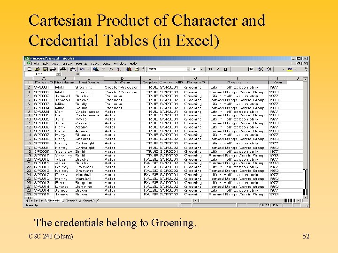Open the Font name dropdown arrow

coord(188,69)
